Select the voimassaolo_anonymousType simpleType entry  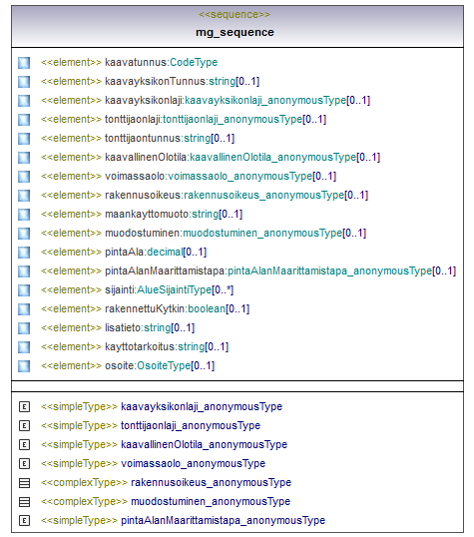click(153, 464)
